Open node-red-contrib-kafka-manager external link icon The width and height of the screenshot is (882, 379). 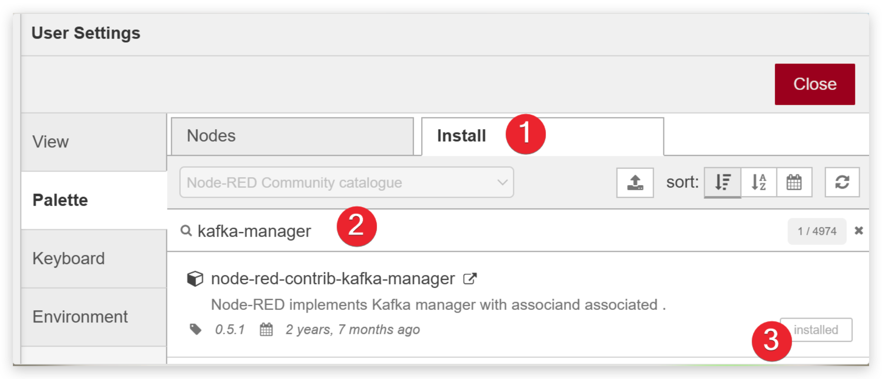470,279
